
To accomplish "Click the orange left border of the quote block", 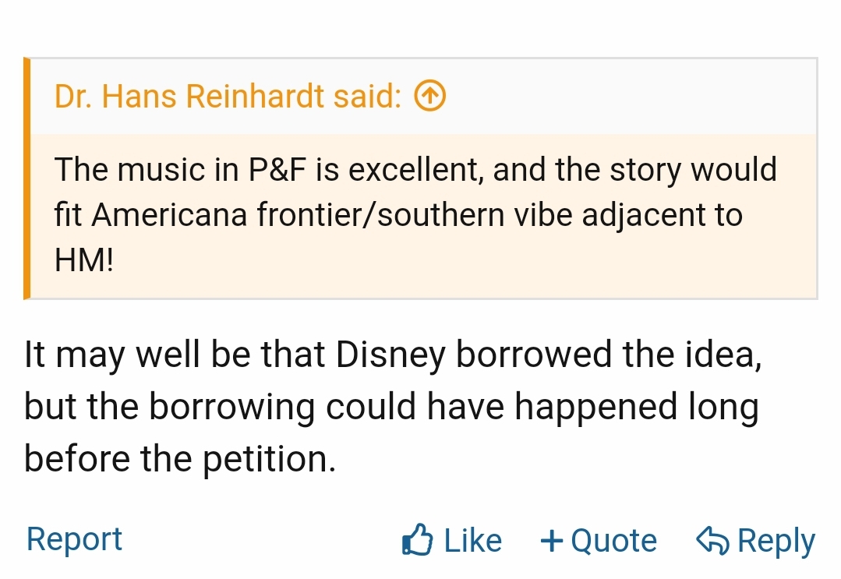I will tap(27, 178).
